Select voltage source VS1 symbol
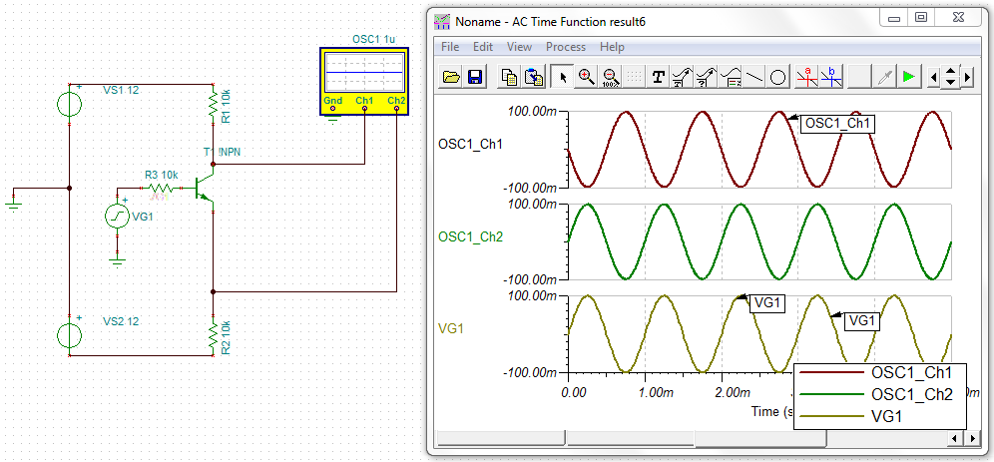 (69, 104)
